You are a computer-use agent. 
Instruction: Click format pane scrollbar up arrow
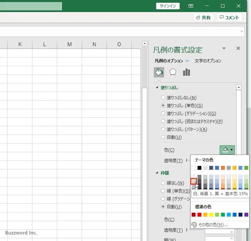(239, 87)
